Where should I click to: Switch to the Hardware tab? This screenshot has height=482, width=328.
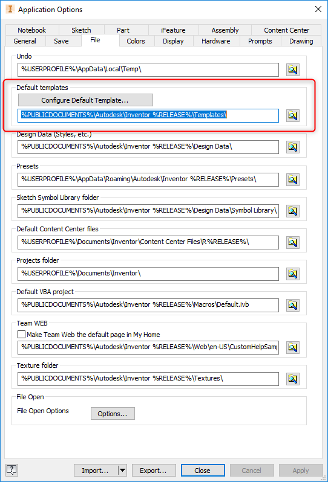pyautogui.click(x=216, y=41)
